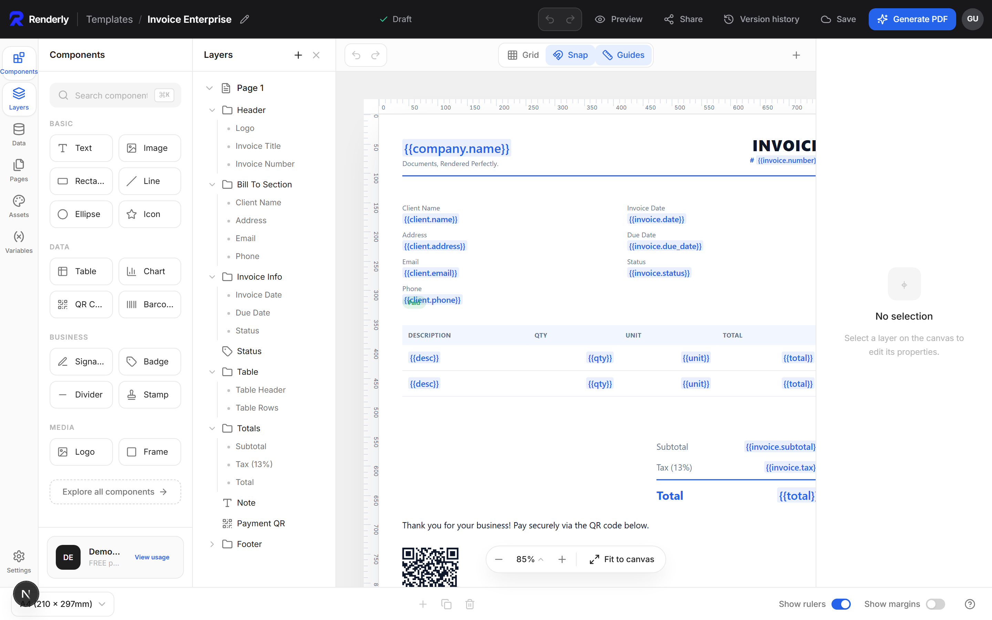The image size is (992, 620).
Task: Collapse the Bill To Section folder
Action: (212, 185)
